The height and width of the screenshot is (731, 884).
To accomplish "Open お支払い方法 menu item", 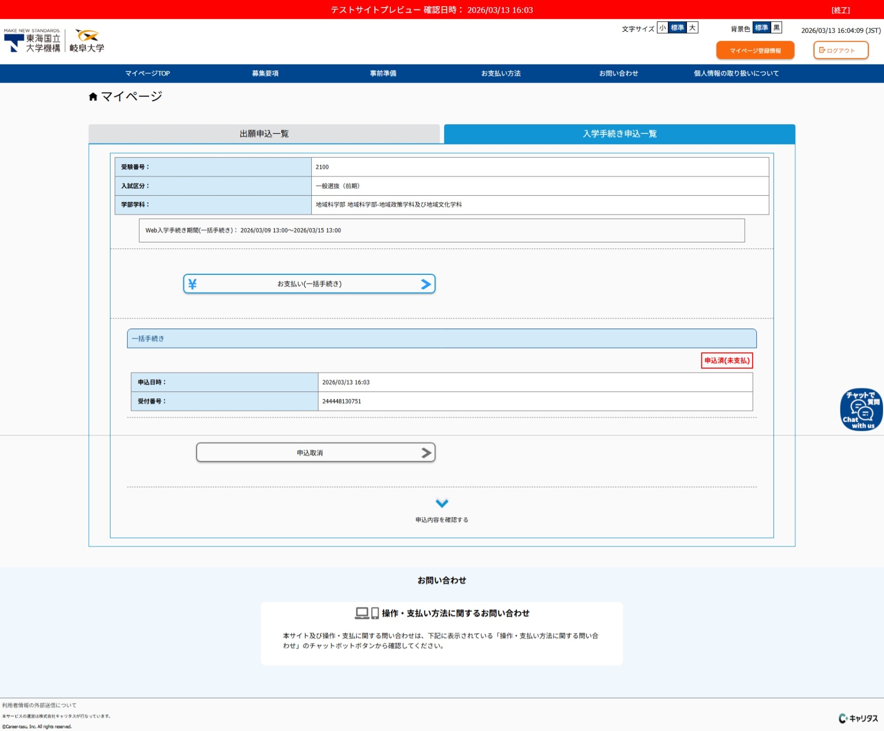I will (501, 74).
